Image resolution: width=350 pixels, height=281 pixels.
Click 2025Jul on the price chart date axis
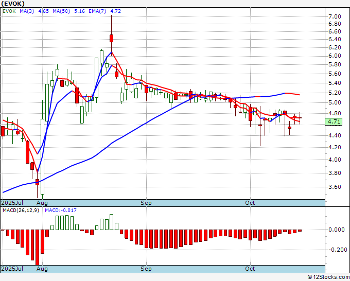pyautogui.click(x=12, y=203)
